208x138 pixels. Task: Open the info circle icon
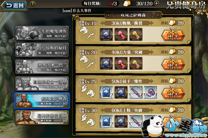point(33,3)
